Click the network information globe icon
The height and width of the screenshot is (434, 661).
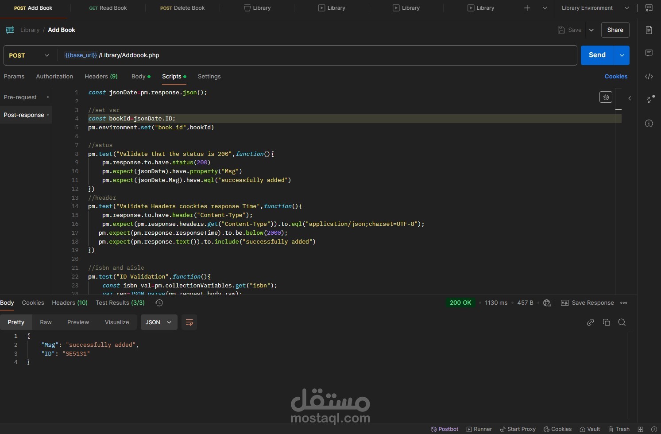[547, 303]
